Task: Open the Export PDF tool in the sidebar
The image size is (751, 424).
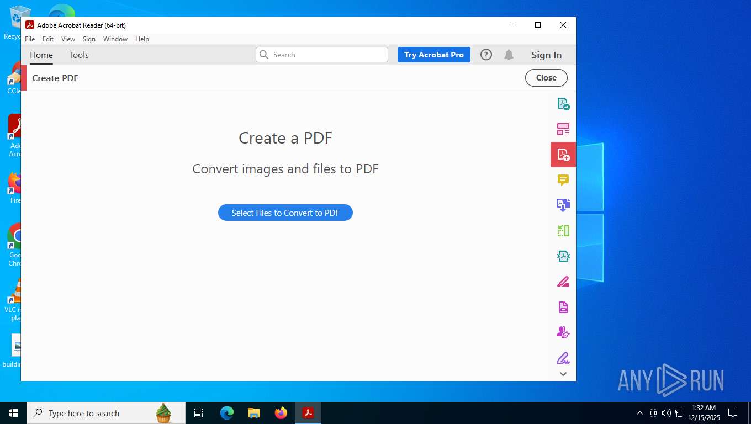Action: [x=563, y=104]
